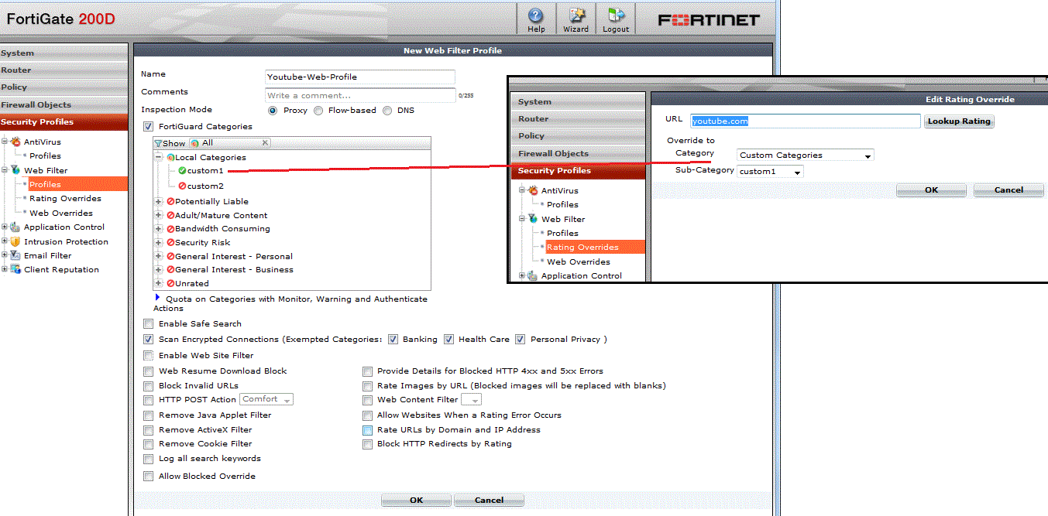Click the URL field containing youtube.com

[806, 121]
